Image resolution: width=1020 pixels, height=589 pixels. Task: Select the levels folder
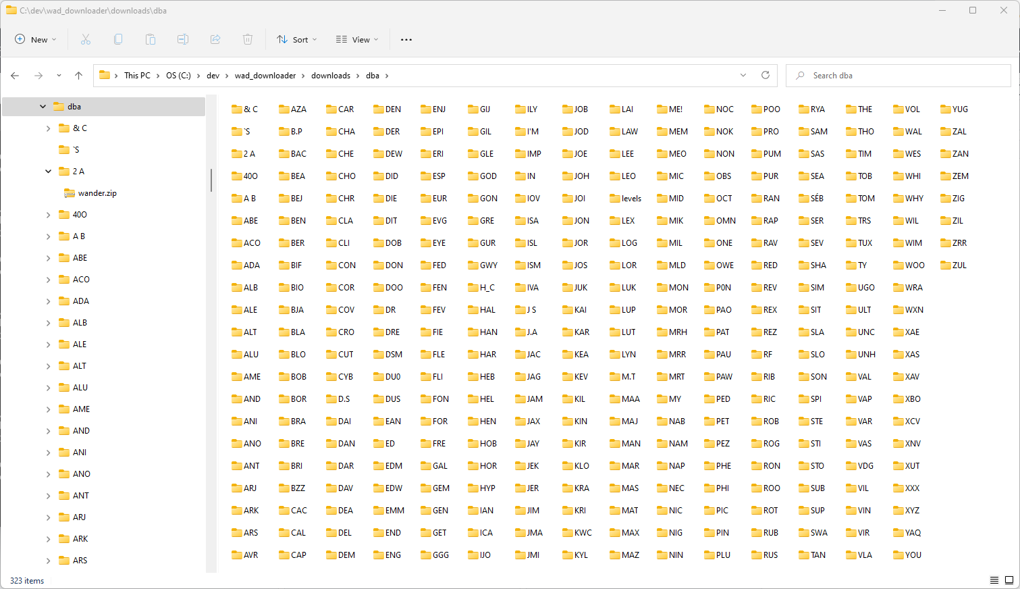click(x=625, y=199)
